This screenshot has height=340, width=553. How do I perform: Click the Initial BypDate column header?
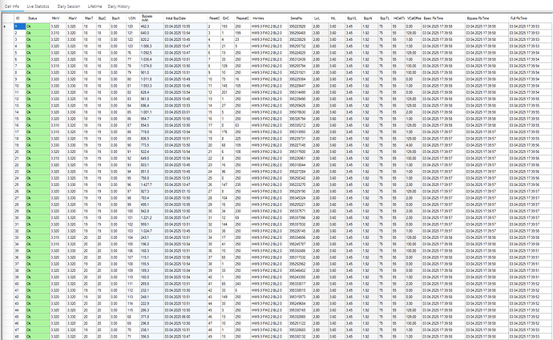pos(185,18)
